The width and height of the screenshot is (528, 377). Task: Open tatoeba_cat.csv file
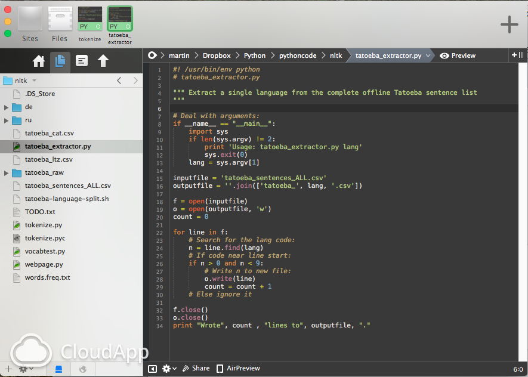[72, 133]
